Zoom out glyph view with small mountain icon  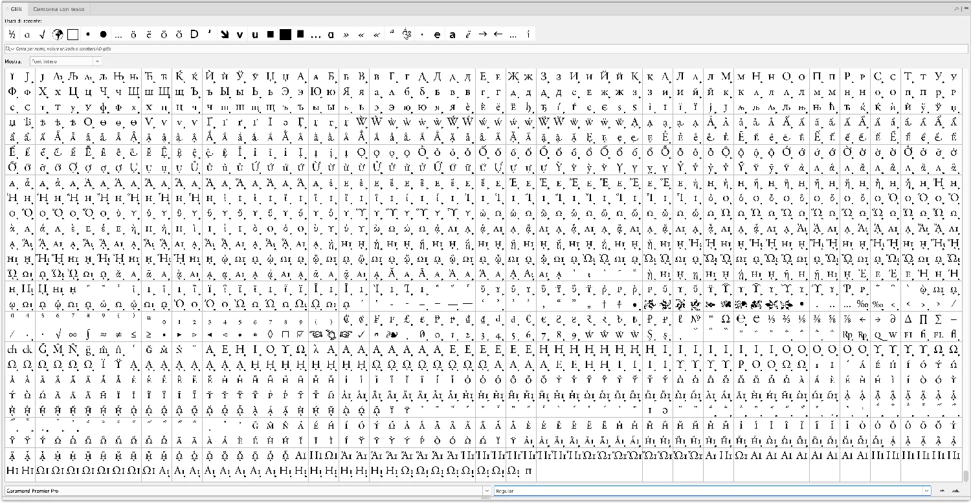pyautogui.click(x=942, y=491)
